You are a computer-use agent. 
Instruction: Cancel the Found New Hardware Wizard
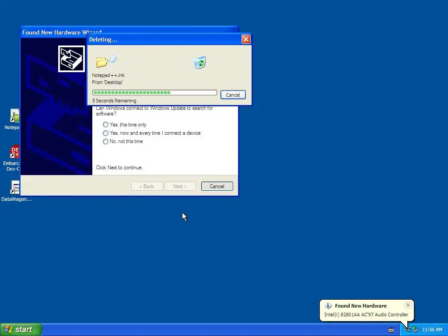[217, 186]
